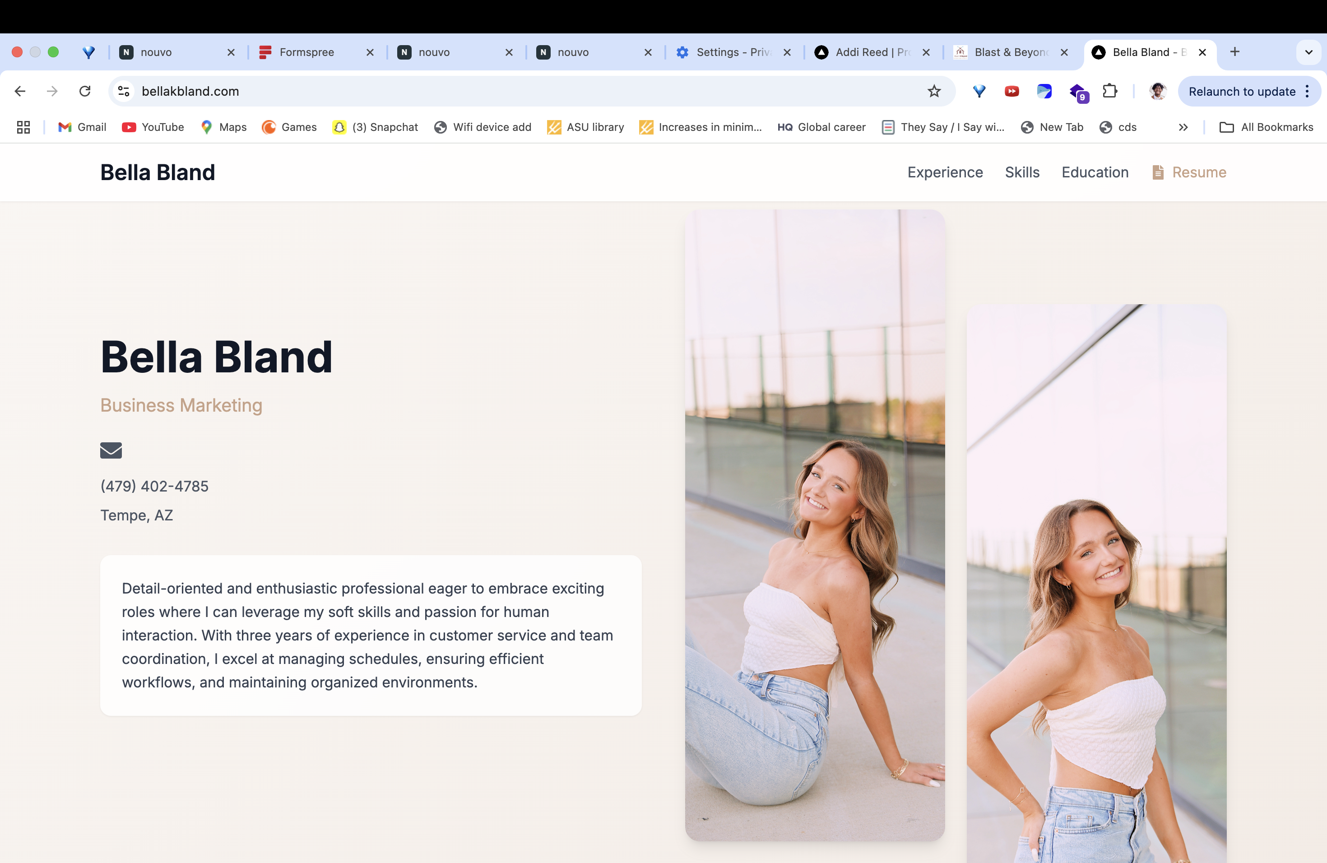This screenshot has height=863, width=1327.
Task: Go to the Experience section
Action: pyautogui.click(x=945, y=172)
